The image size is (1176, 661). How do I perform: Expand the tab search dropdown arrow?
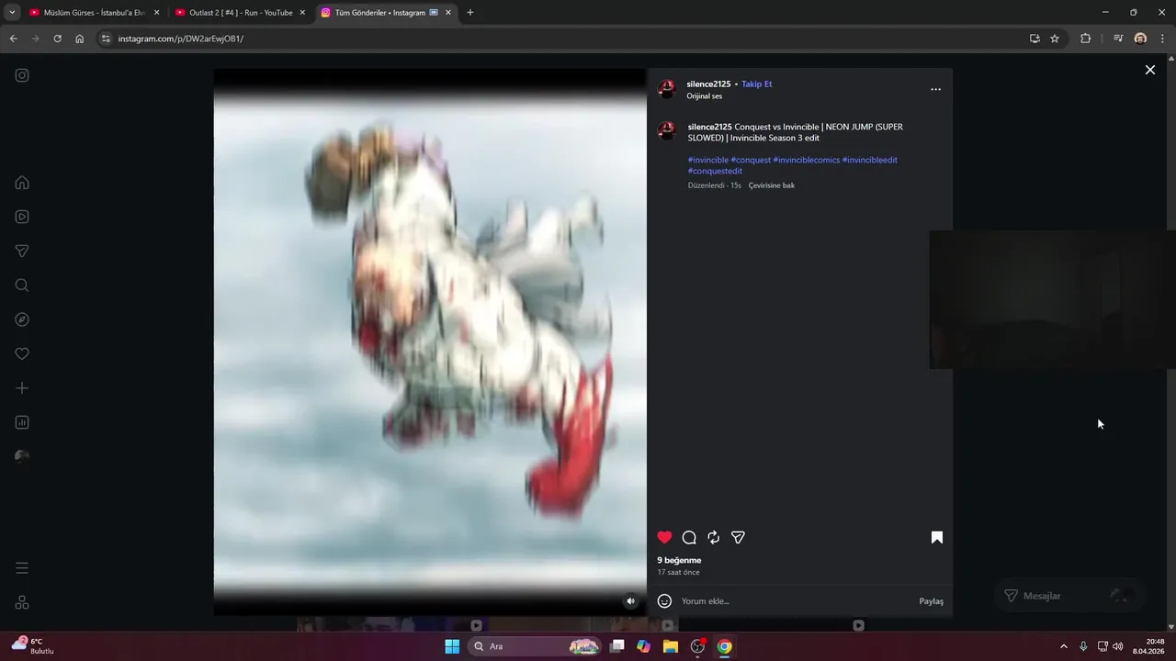[12, 13]
